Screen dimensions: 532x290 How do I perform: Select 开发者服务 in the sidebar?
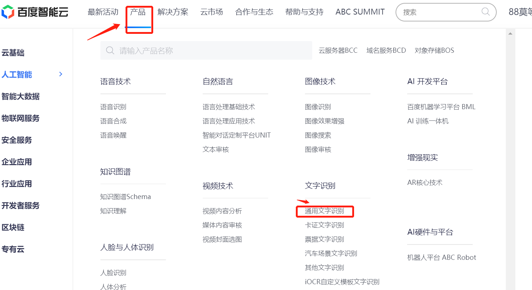(20, 206)
